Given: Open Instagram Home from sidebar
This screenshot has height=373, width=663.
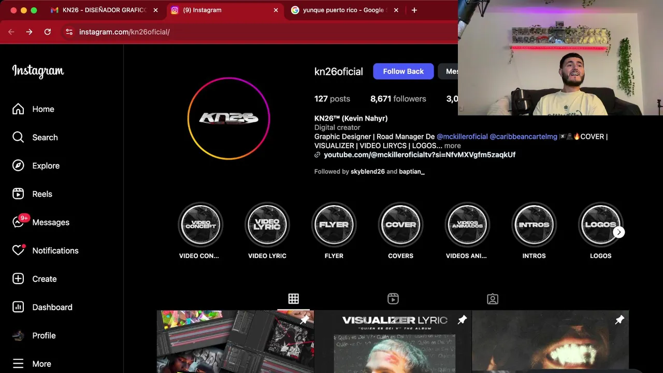Looking at the screenshot, I should coord(33,109).
